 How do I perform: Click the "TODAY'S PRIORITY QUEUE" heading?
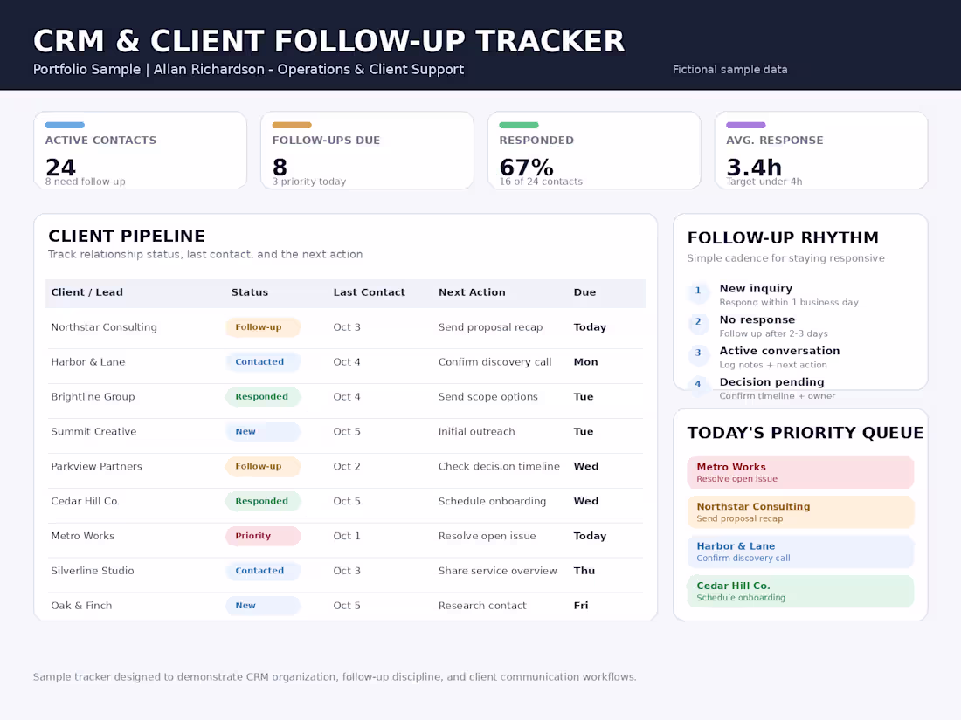pyautogui.click(x=805, y=433)
